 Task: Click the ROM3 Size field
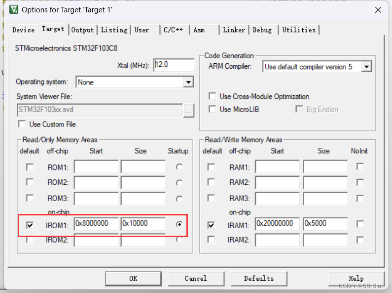pyautogui.click(x=143, y=199)
